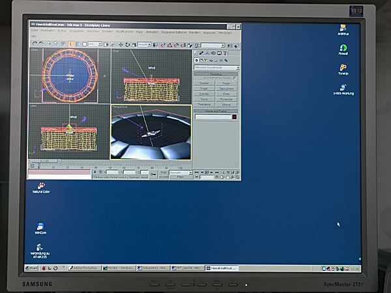The width and height of the screenshot is (391, 293).
Task: Open the MAXScript menu
Action: click(225, 33)
